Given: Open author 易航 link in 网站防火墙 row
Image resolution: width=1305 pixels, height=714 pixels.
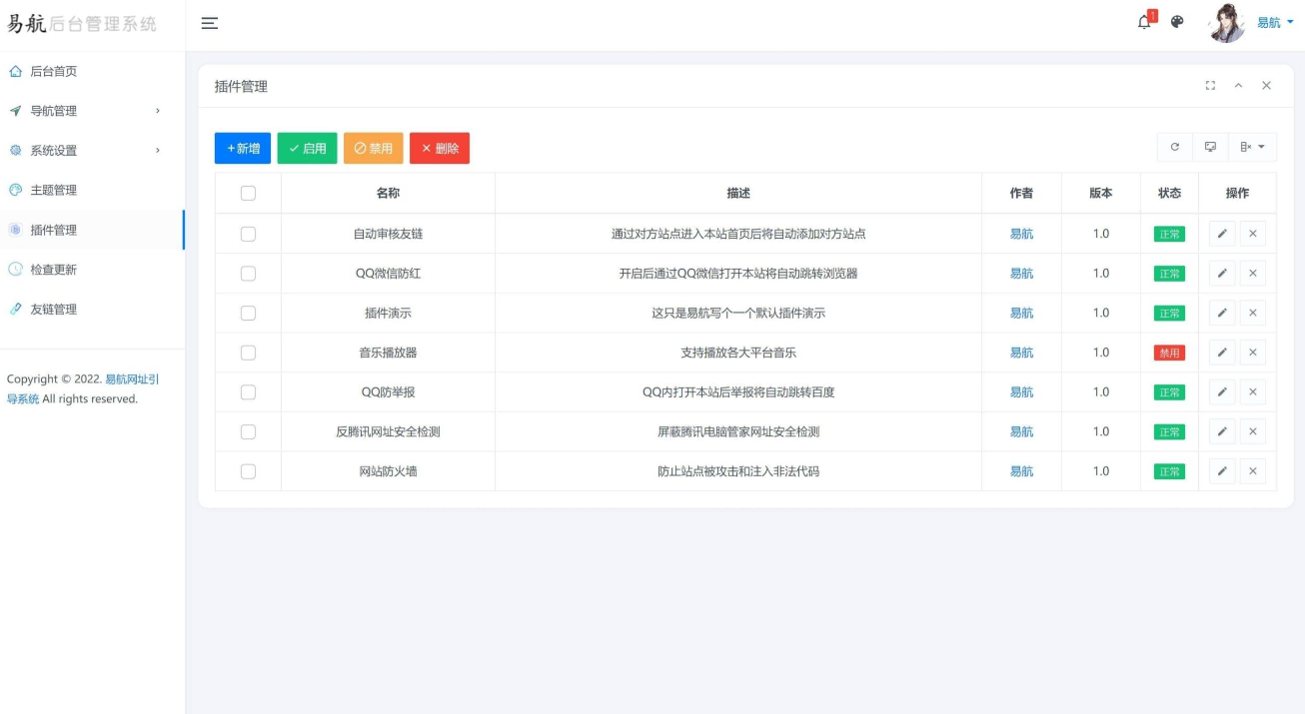Looking at the screenshot, I should point(1021,471).
